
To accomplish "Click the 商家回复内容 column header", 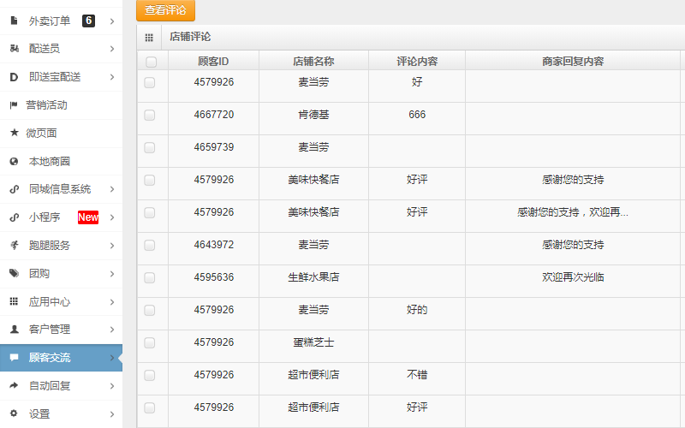I will 572,62.
